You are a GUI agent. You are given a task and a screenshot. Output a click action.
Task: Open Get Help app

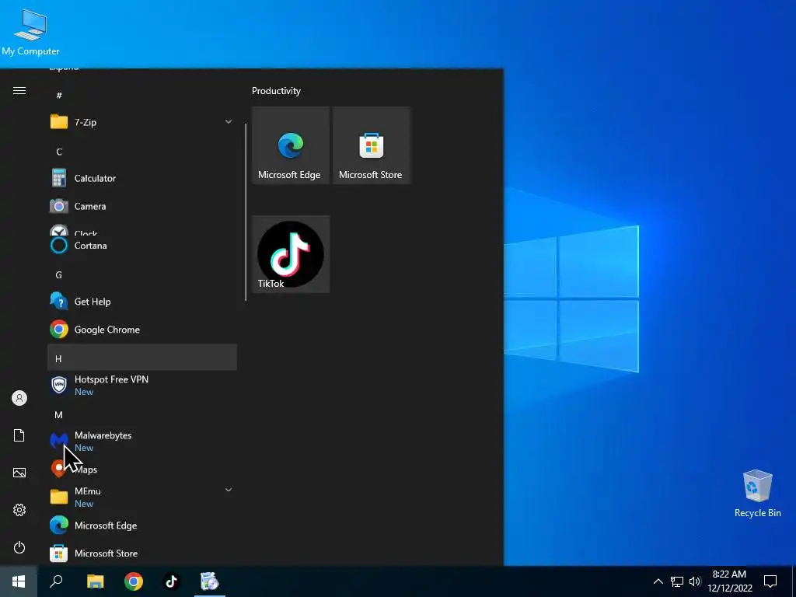pos(142,302)
